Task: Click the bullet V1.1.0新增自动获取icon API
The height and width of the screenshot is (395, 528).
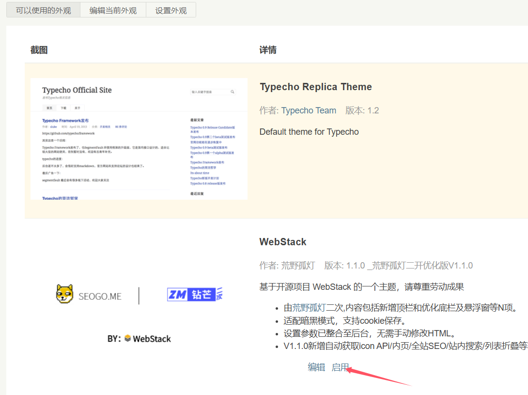Action: pyautogui.click(x=406, y=346)
